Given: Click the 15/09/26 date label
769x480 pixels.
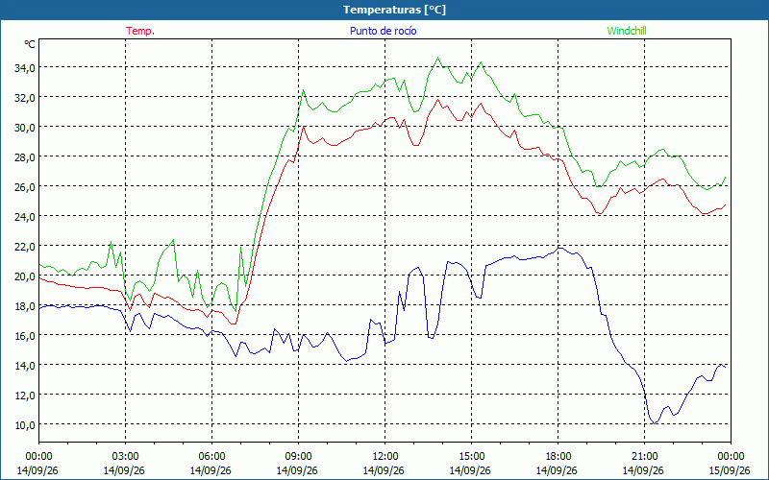Looking at the screenshot, I should [x=730, y=470].
